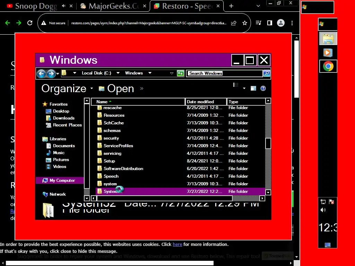Expand the Windows breadcrumb arrow
This screenshot has height=266, width=355.
point(150,73)
